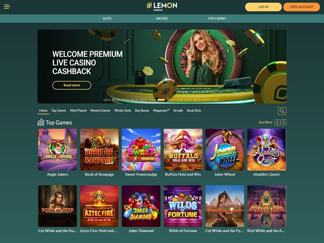The image size is (324, 243).
Task: Switch to the Newest Games tab
Action: pos(101,111)
